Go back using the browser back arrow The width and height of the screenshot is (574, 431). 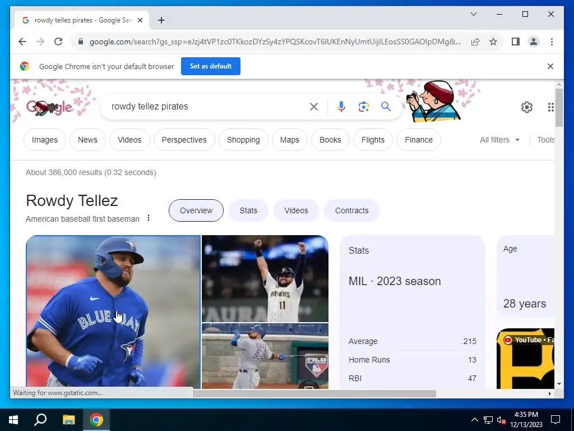pyautogui.click(x=22, y=42)
